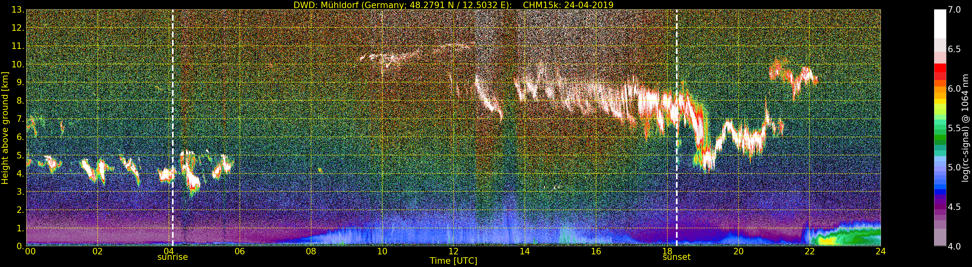Click the x-axis tick label '06'

[x=240, y=251]
